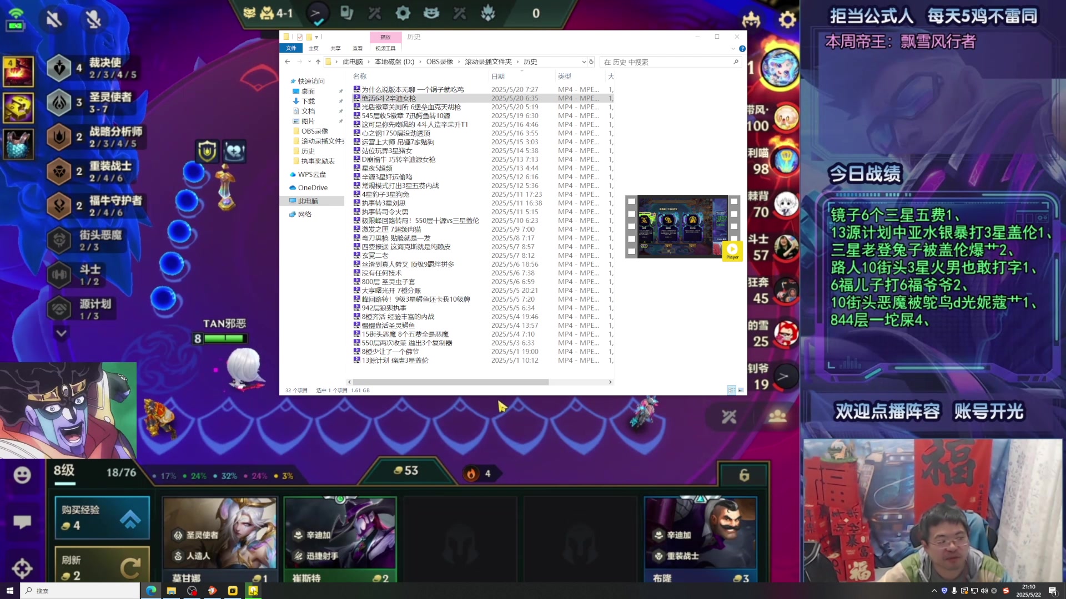Click the shield item icon above the board
The image size is (1066, 599).
point(207,151)
